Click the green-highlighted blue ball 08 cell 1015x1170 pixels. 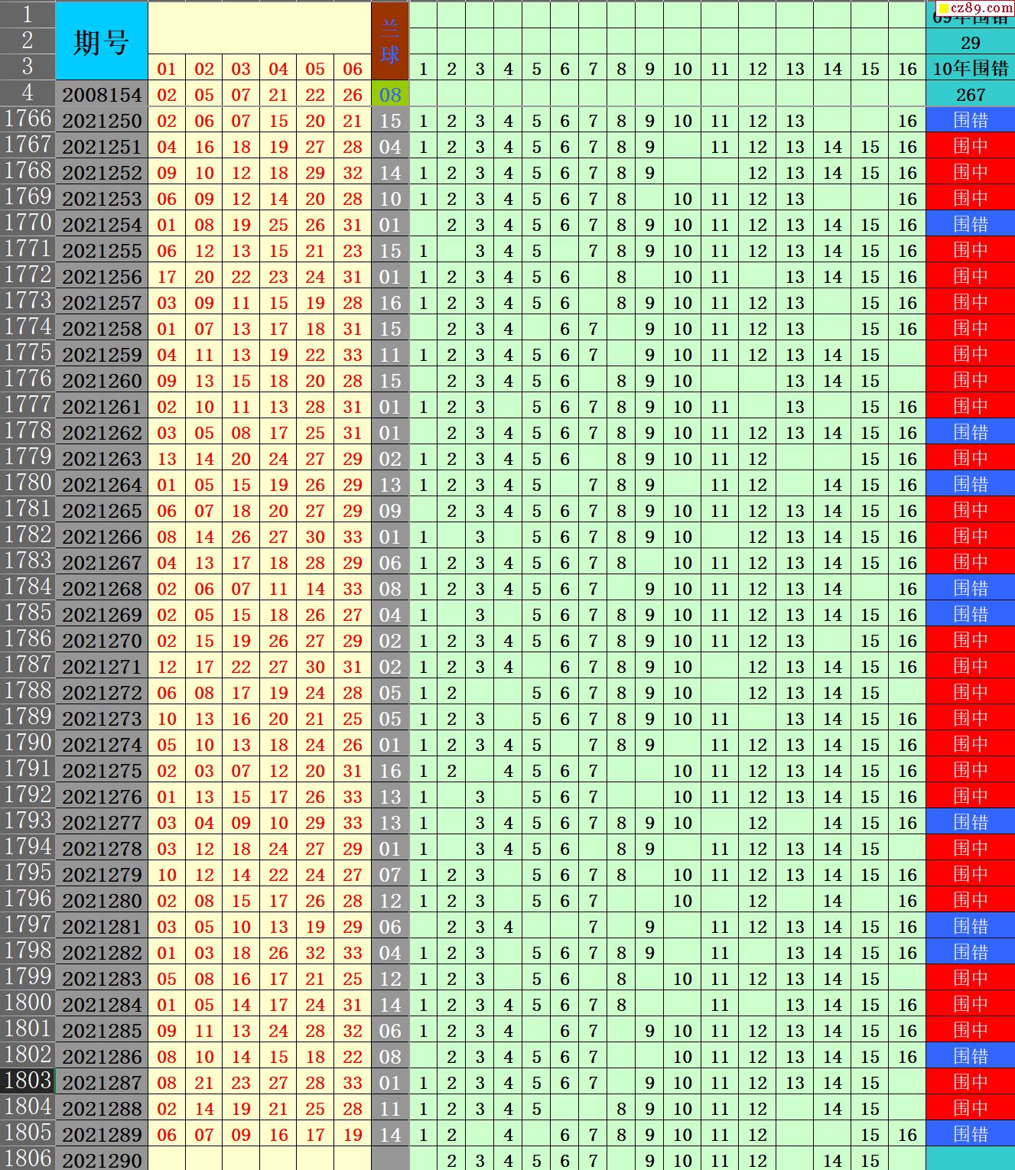point(390,94)
